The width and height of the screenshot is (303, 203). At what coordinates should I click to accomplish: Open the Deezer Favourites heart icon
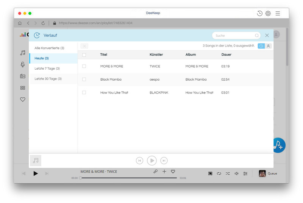(23, 100)
